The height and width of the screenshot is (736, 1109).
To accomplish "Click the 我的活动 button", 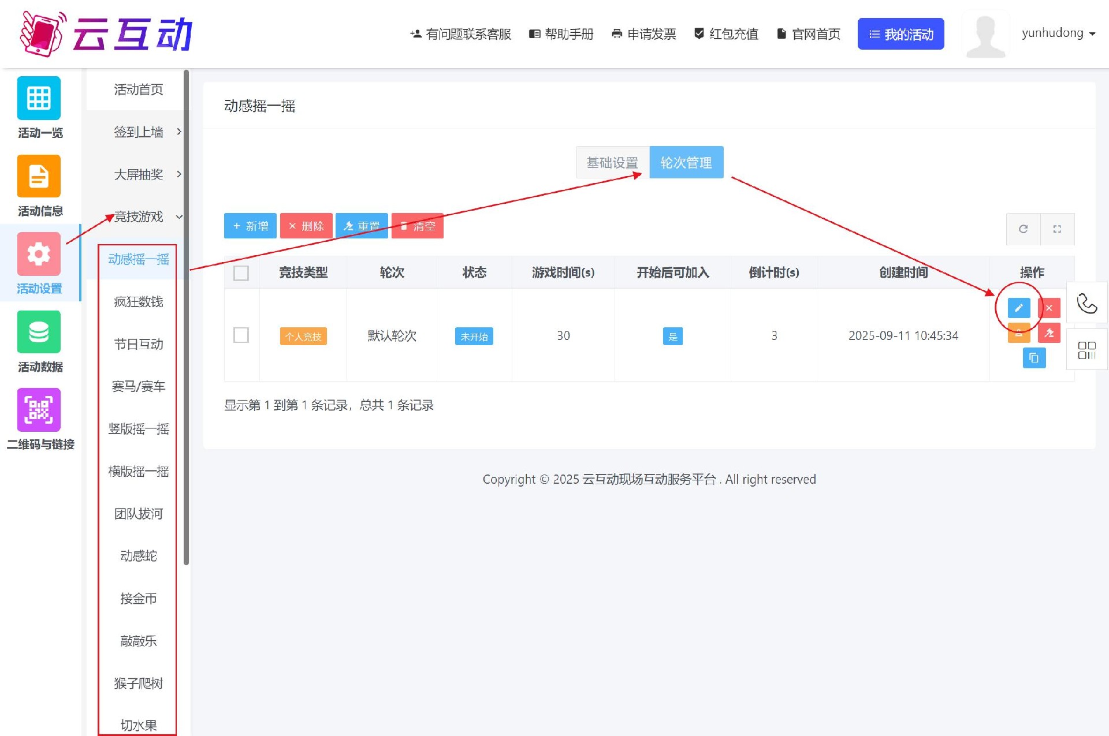I will [900, 34].
